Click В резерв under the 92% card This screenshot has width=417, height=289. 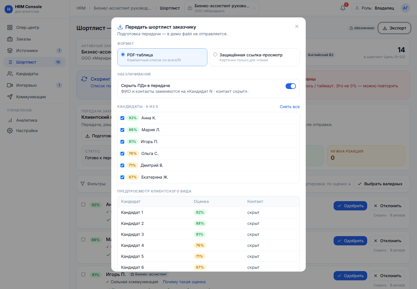[398, 215]
